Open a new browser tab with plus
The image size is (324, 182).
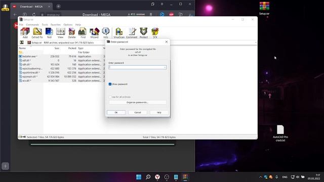click(59, 7)
